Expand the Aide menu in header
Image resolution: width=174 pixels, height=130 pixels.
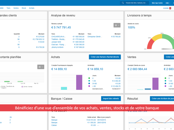tap(168, 3)
